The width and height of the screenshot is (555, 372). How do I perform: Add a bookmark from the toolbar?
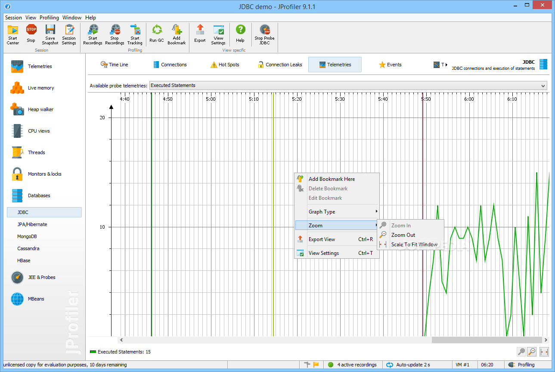coord(177,34)
